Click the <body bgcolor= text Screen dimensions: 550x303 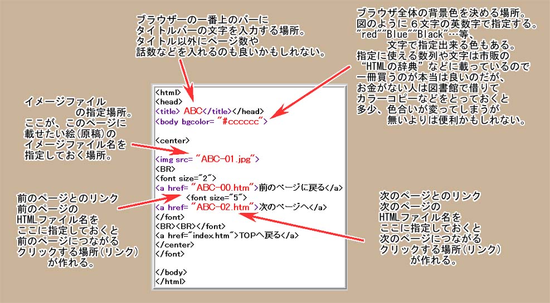(184, 122)
